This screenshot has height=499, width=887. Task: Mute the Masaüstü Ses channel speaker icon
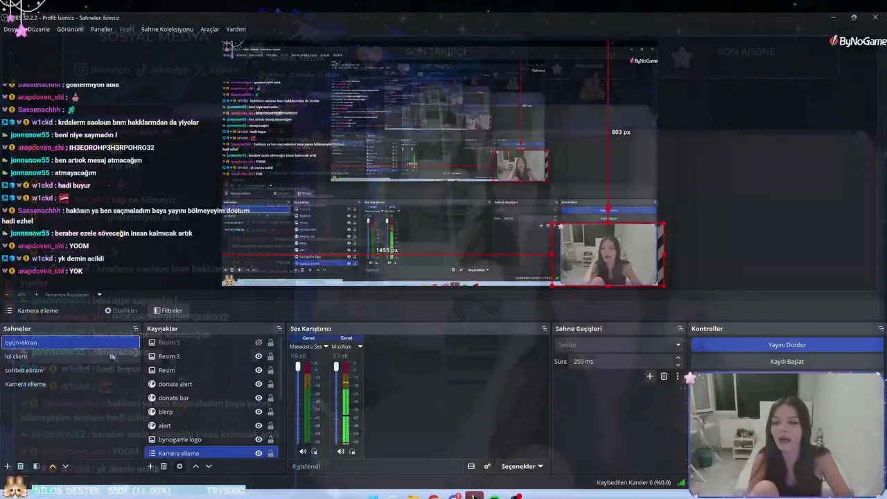(303, 452)
